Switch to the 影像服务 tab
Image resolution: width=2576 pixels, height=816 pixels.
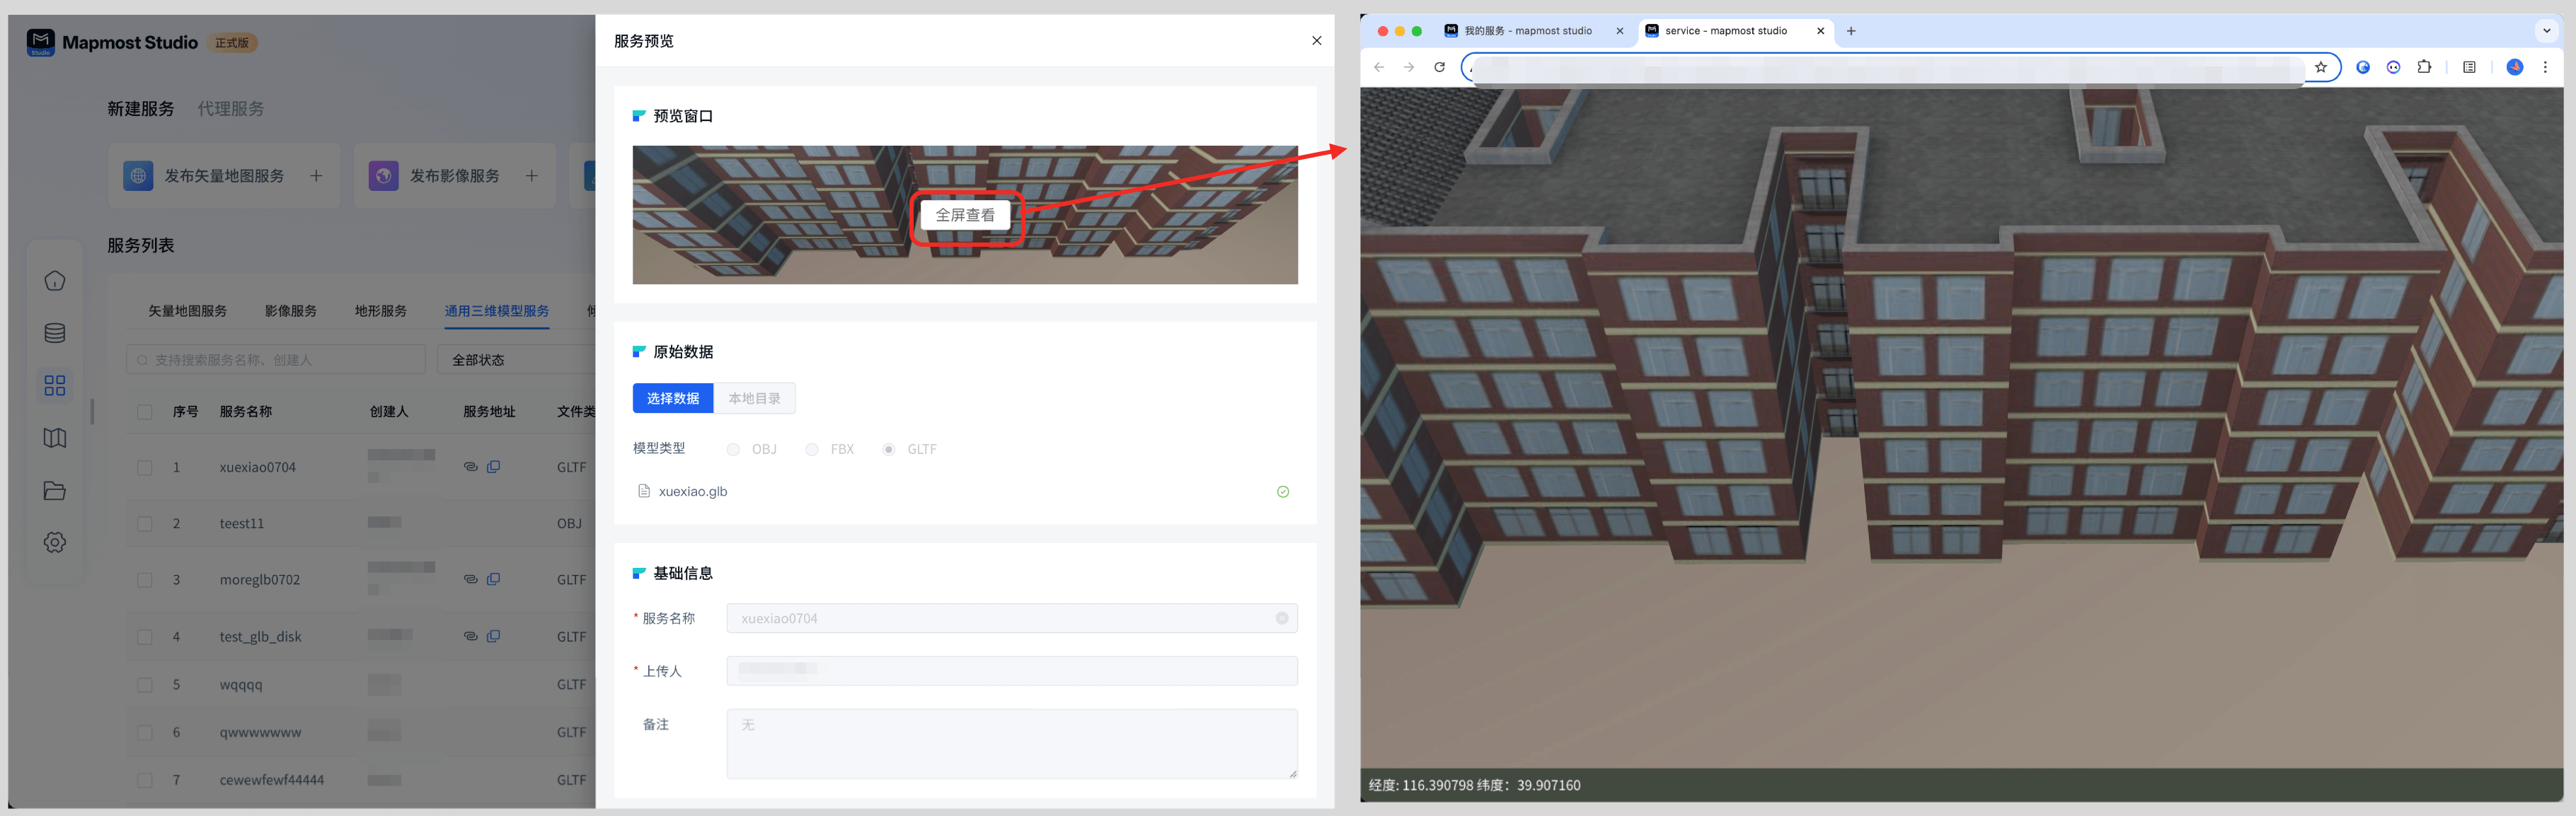pos(290,310)
